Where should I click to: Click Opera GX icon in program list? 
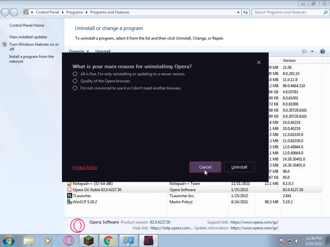69,190
